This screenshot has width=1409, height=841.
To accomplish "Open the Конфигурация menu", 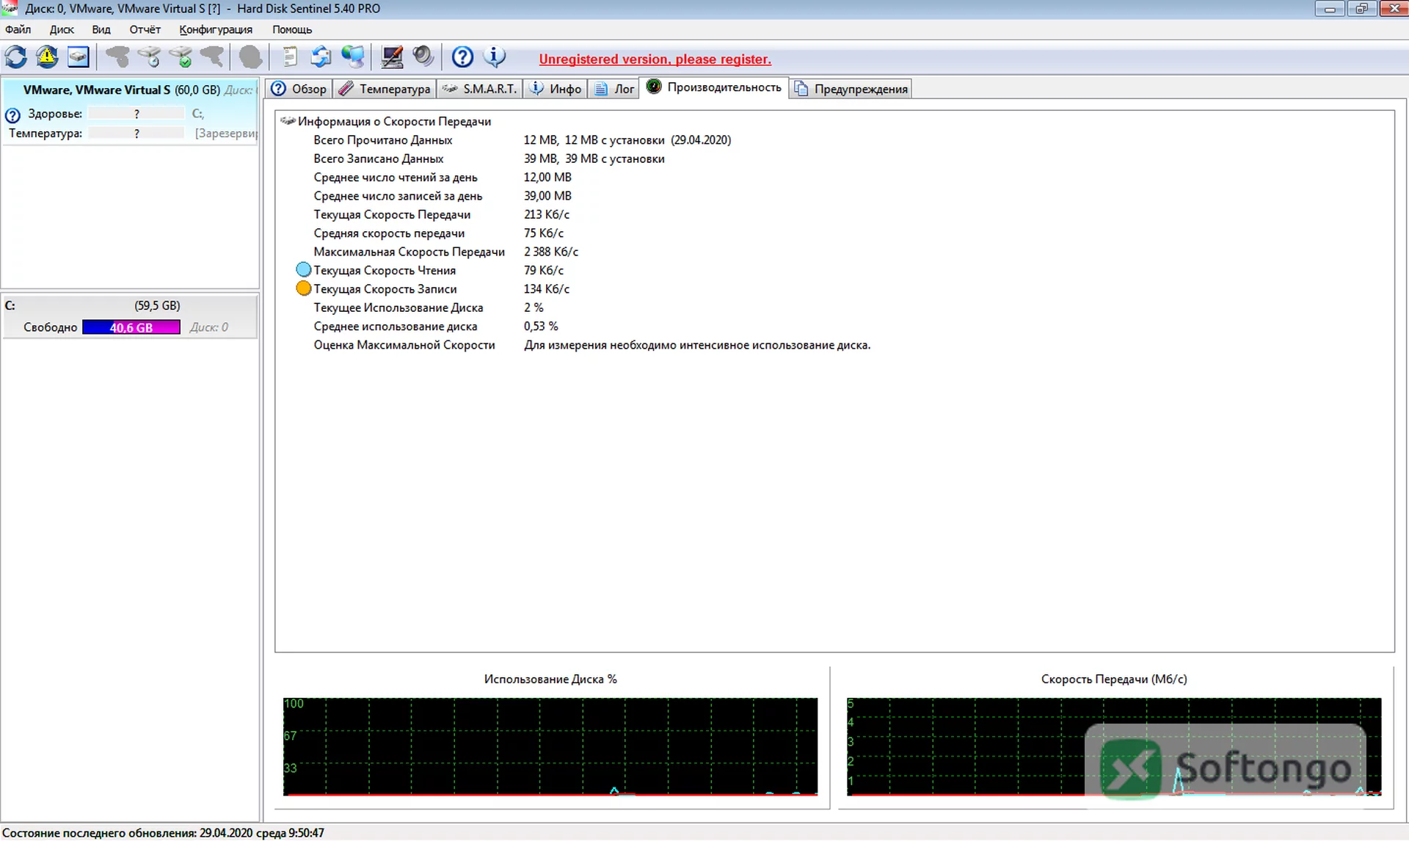I will pos(216,29).
